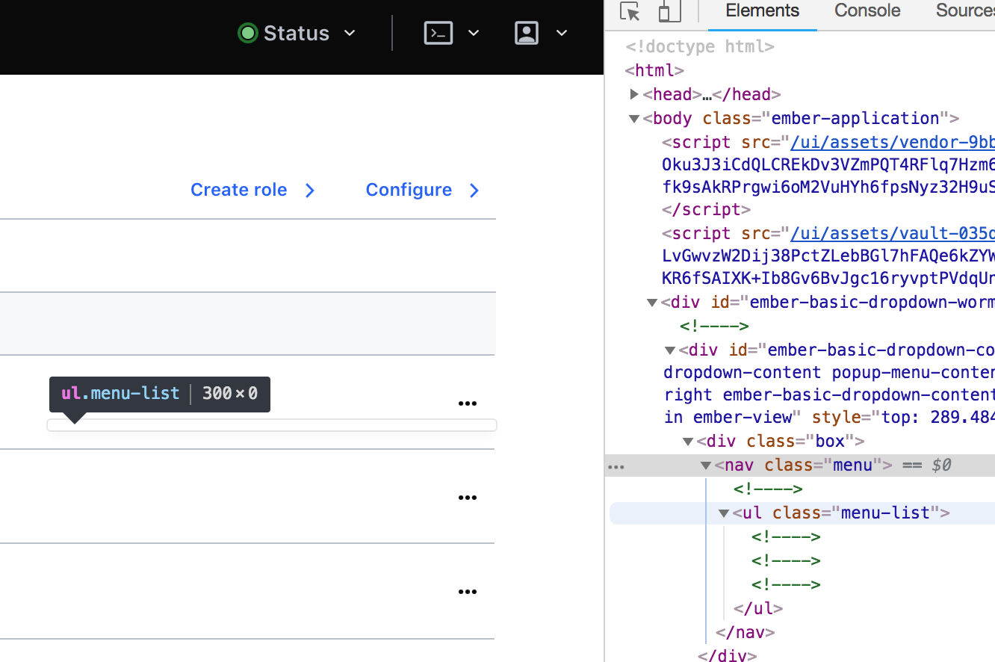This screenshot has width=995, height=662.
Task: Switch to the Sources tab
Action: [965, 11]
